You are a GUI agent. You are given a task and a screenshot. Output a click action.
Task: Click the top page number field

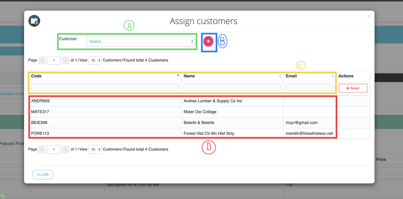[x=54, y=60]
